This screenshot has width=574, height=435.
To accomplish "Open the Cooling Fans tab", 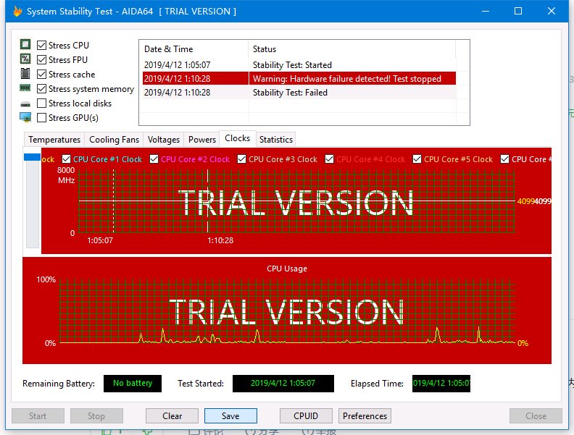I will pyautogui.click(x=114, y=140).
